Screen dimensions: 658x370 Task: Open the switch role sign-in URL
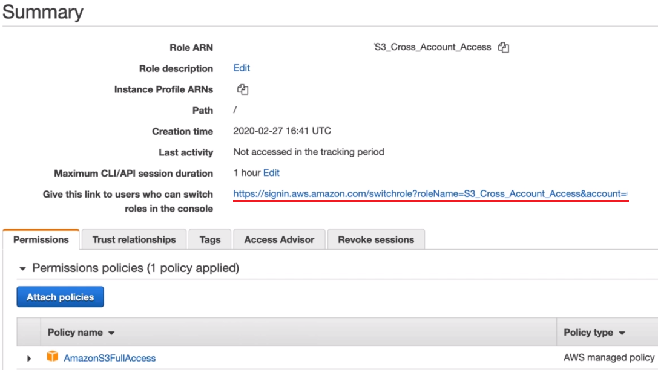coord(430,194)
